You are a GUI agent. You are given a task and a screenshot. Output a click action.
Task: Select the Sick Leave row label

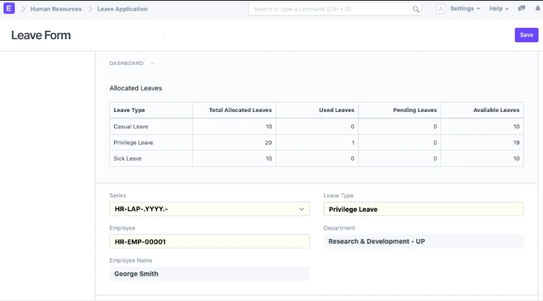[x=128, y=158]
